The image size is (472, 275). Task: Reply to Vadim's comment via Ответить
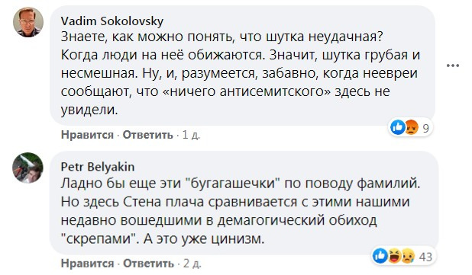[148, 135]
